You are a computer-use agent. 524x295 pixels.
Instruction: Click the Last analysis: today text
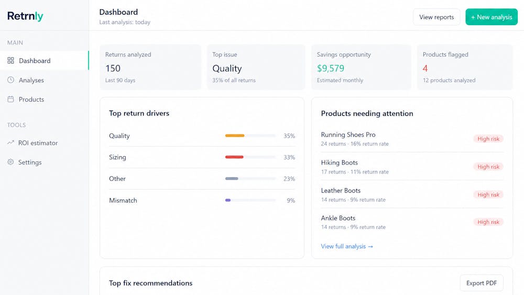[x=125, y=22]
